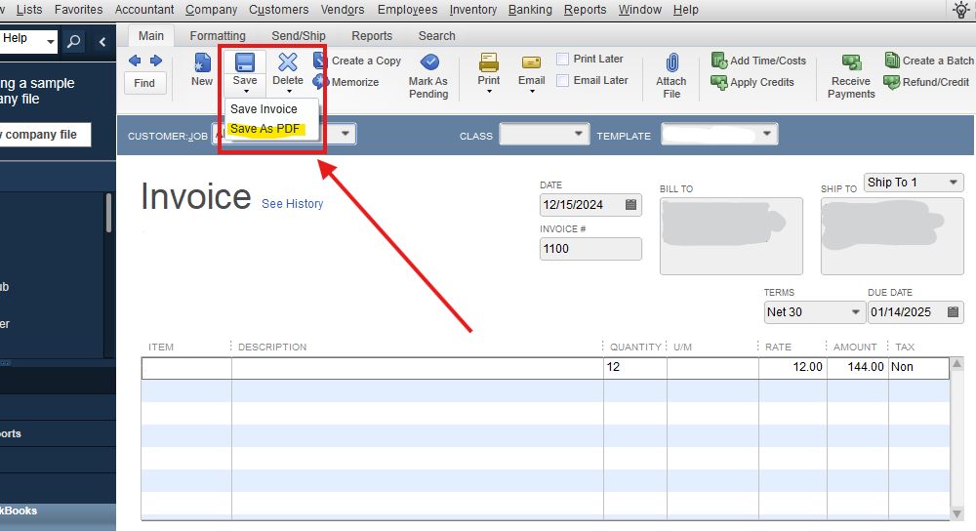Click the New invoice icon

(x=202, y=64)
